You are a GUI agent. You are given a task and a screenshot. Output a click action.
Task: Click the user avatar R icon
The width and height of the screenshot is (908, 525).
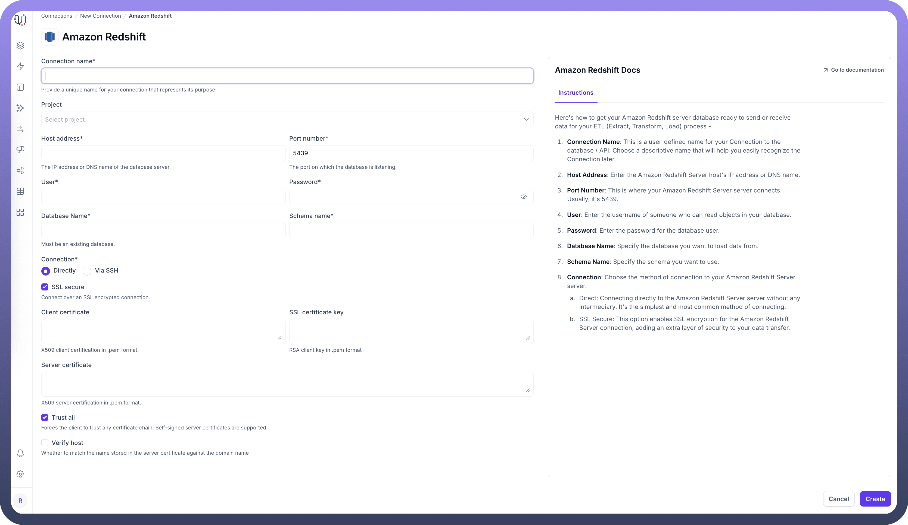click(x=20, y=501)
